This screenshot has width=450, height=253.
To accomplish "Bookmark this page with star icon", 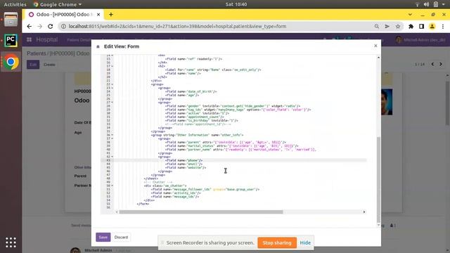I will [x=398, y=26].
